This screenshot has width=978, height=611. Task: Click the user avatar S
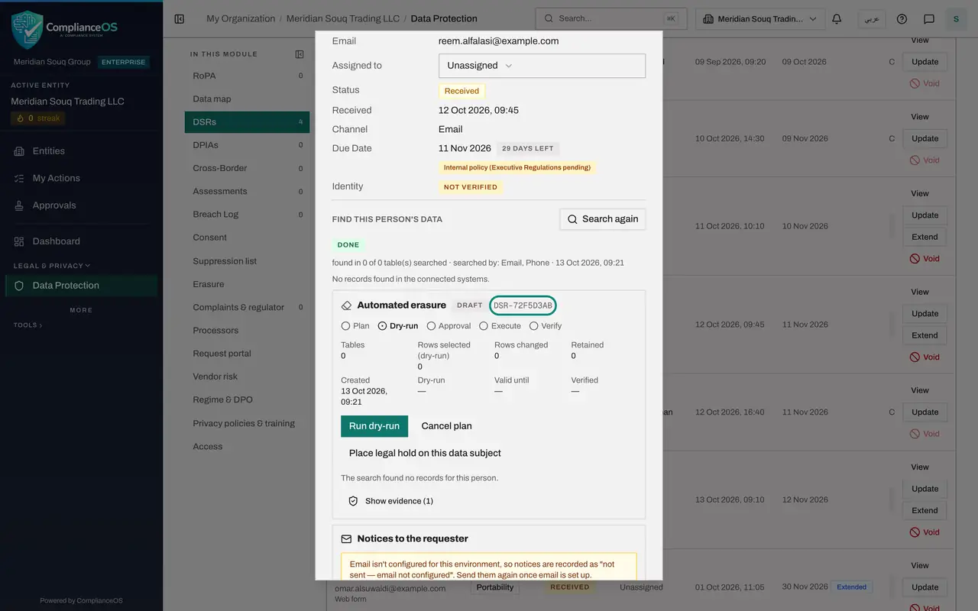[956, 19]
